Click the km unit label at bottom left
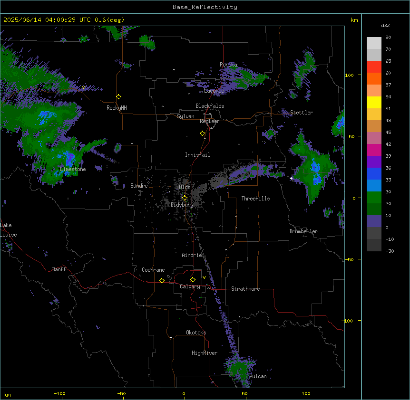The image size is (410, 400). coord(7,394)
